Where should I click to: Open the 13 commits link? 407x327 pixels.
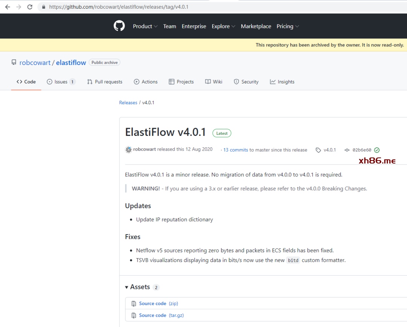(x=236, y=150)
